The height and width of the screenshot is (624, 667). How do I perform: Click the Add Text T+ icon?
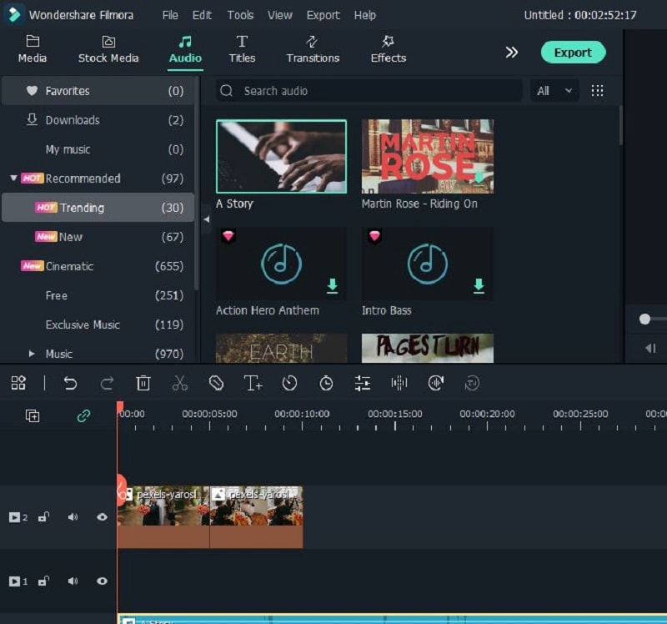point(253,383)
